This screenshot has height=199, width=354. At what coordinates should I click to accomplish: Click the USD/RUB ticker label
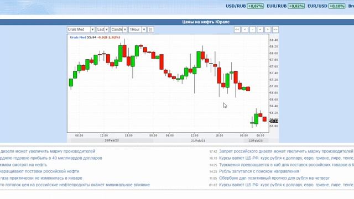pos(236,6)
